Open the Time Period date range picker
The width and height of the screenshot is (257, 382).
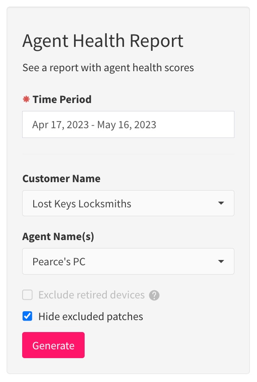tap(128, 125)
